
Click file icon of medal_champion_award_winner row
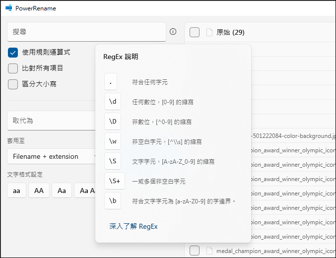coord(209,251)
